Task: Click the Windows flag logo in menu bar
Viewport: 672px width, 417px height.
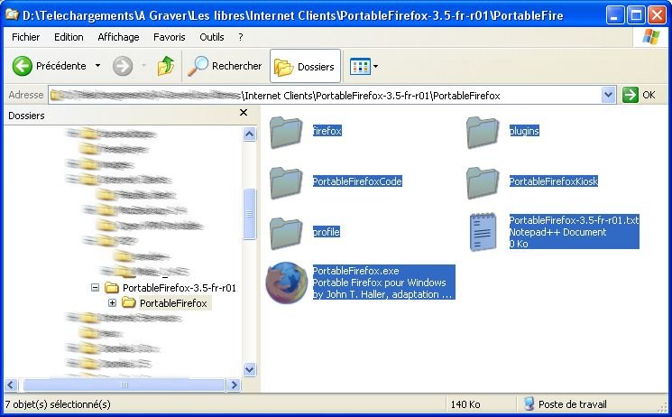Action: [x=650, y=37]
